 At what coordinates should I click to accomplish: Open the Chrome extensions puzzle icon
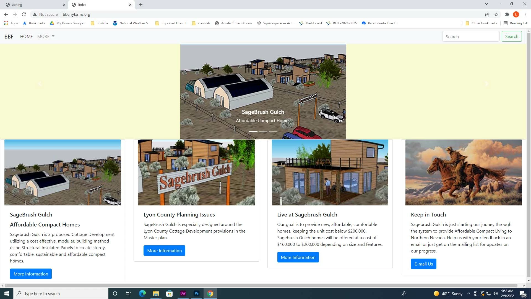tap(507, 14)
